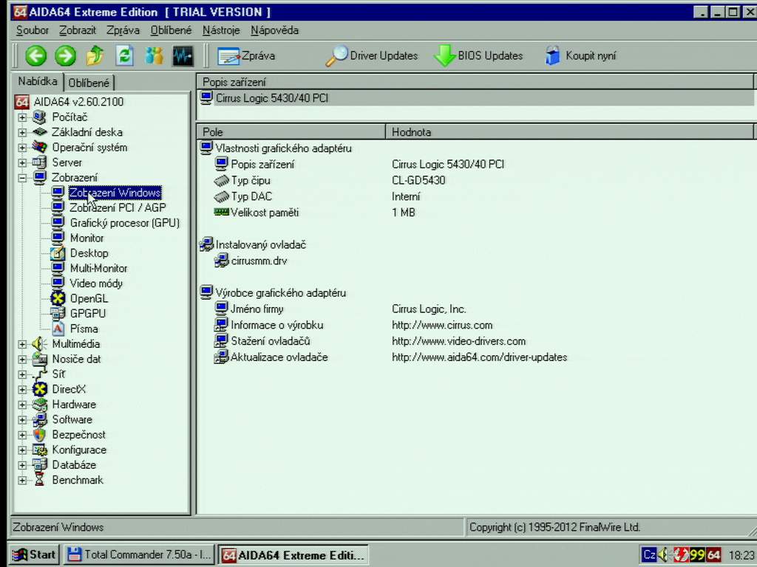Click the Cz keyboard layout tray indicator
Screen dimensions: 757x567
click(649, 555)
